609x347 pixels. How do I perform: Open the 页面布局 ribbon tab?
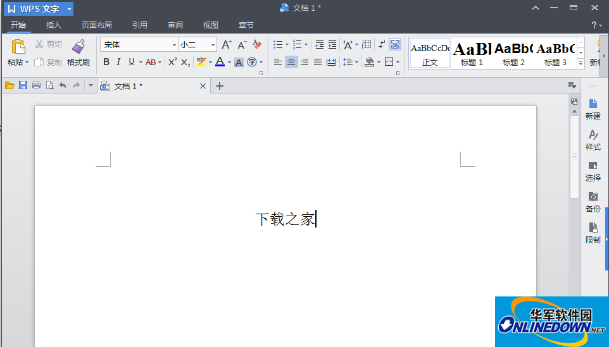pyautogui.click(x=97, y=25)
